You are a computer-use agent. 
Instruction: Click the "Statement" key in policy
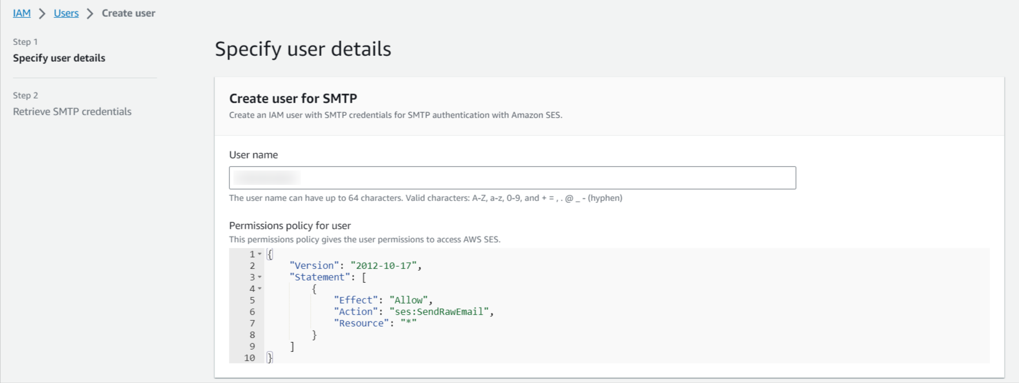(x=319, y=277)
